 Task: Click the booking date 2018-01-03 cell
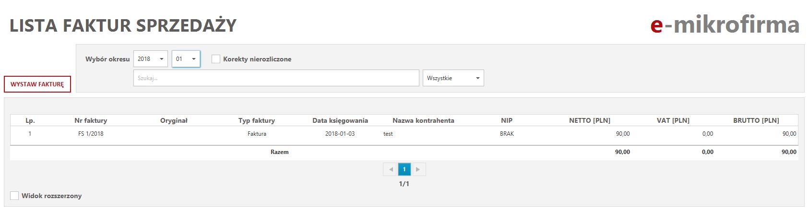tap(340, 134)
